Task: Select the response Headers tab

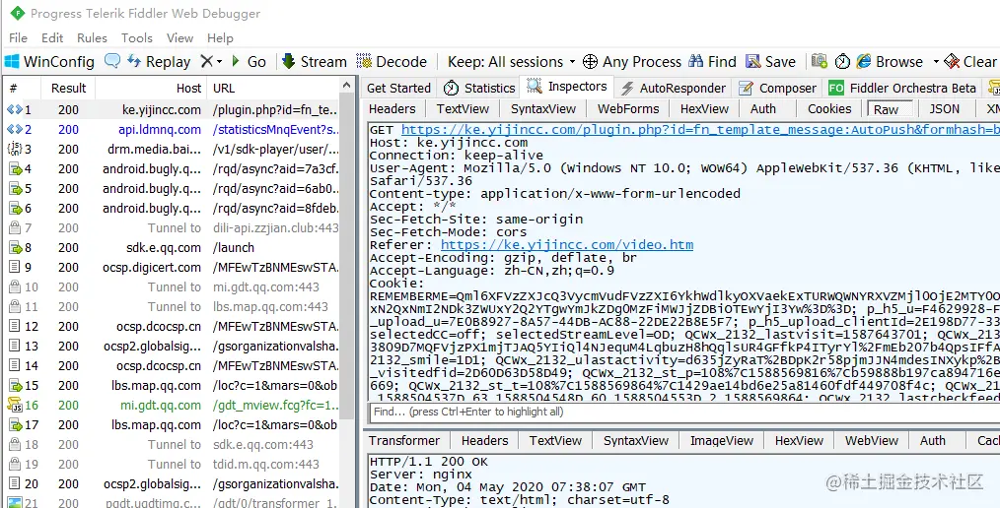Action: (484, 440)
